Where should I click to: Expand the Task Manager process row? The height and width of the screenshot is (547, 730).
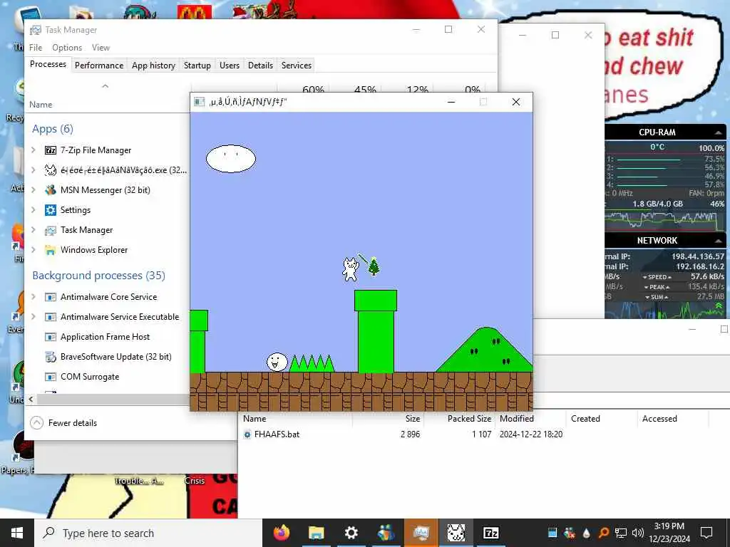33,230
